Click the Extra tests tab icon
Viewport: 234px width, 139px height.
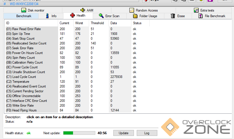(x=196, y=10)
